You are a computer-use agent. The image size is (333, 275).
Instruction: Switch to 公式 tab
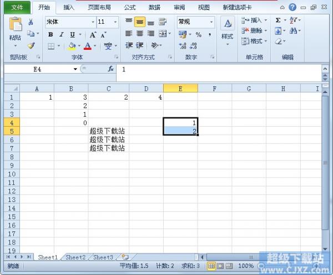click(x=130, y=8)
